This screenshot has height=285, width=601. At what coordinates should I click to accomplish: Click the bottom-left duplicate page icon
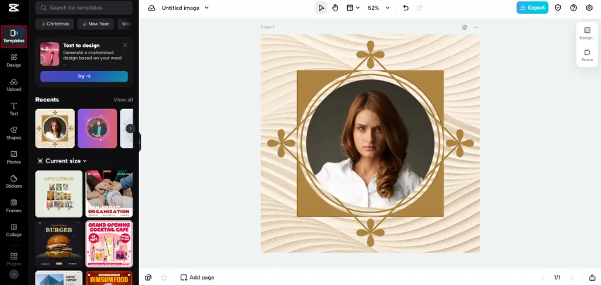(x=148, y=278)
